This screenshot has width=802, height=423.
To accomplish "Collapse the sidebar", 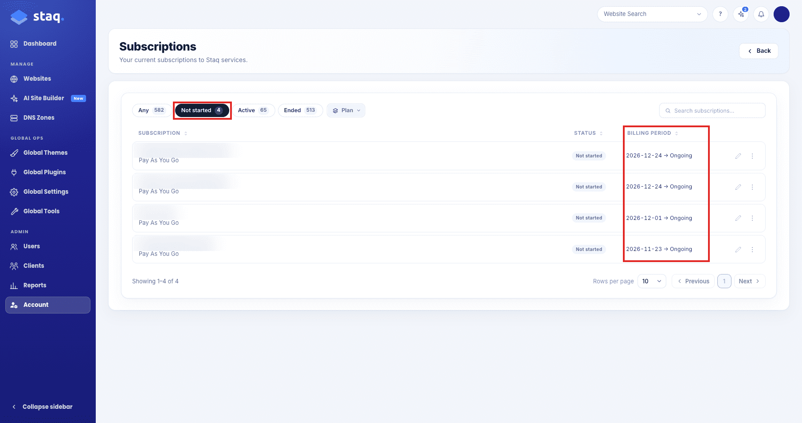I will coord(43,407).
